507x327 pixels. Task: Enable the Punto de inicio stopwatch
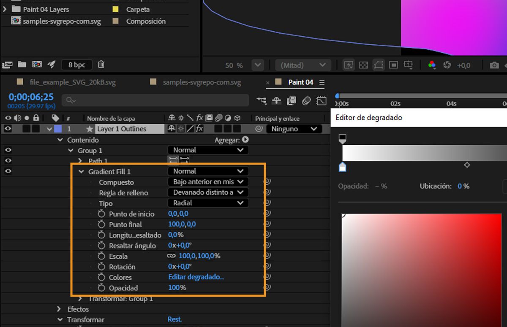(101, 213)
